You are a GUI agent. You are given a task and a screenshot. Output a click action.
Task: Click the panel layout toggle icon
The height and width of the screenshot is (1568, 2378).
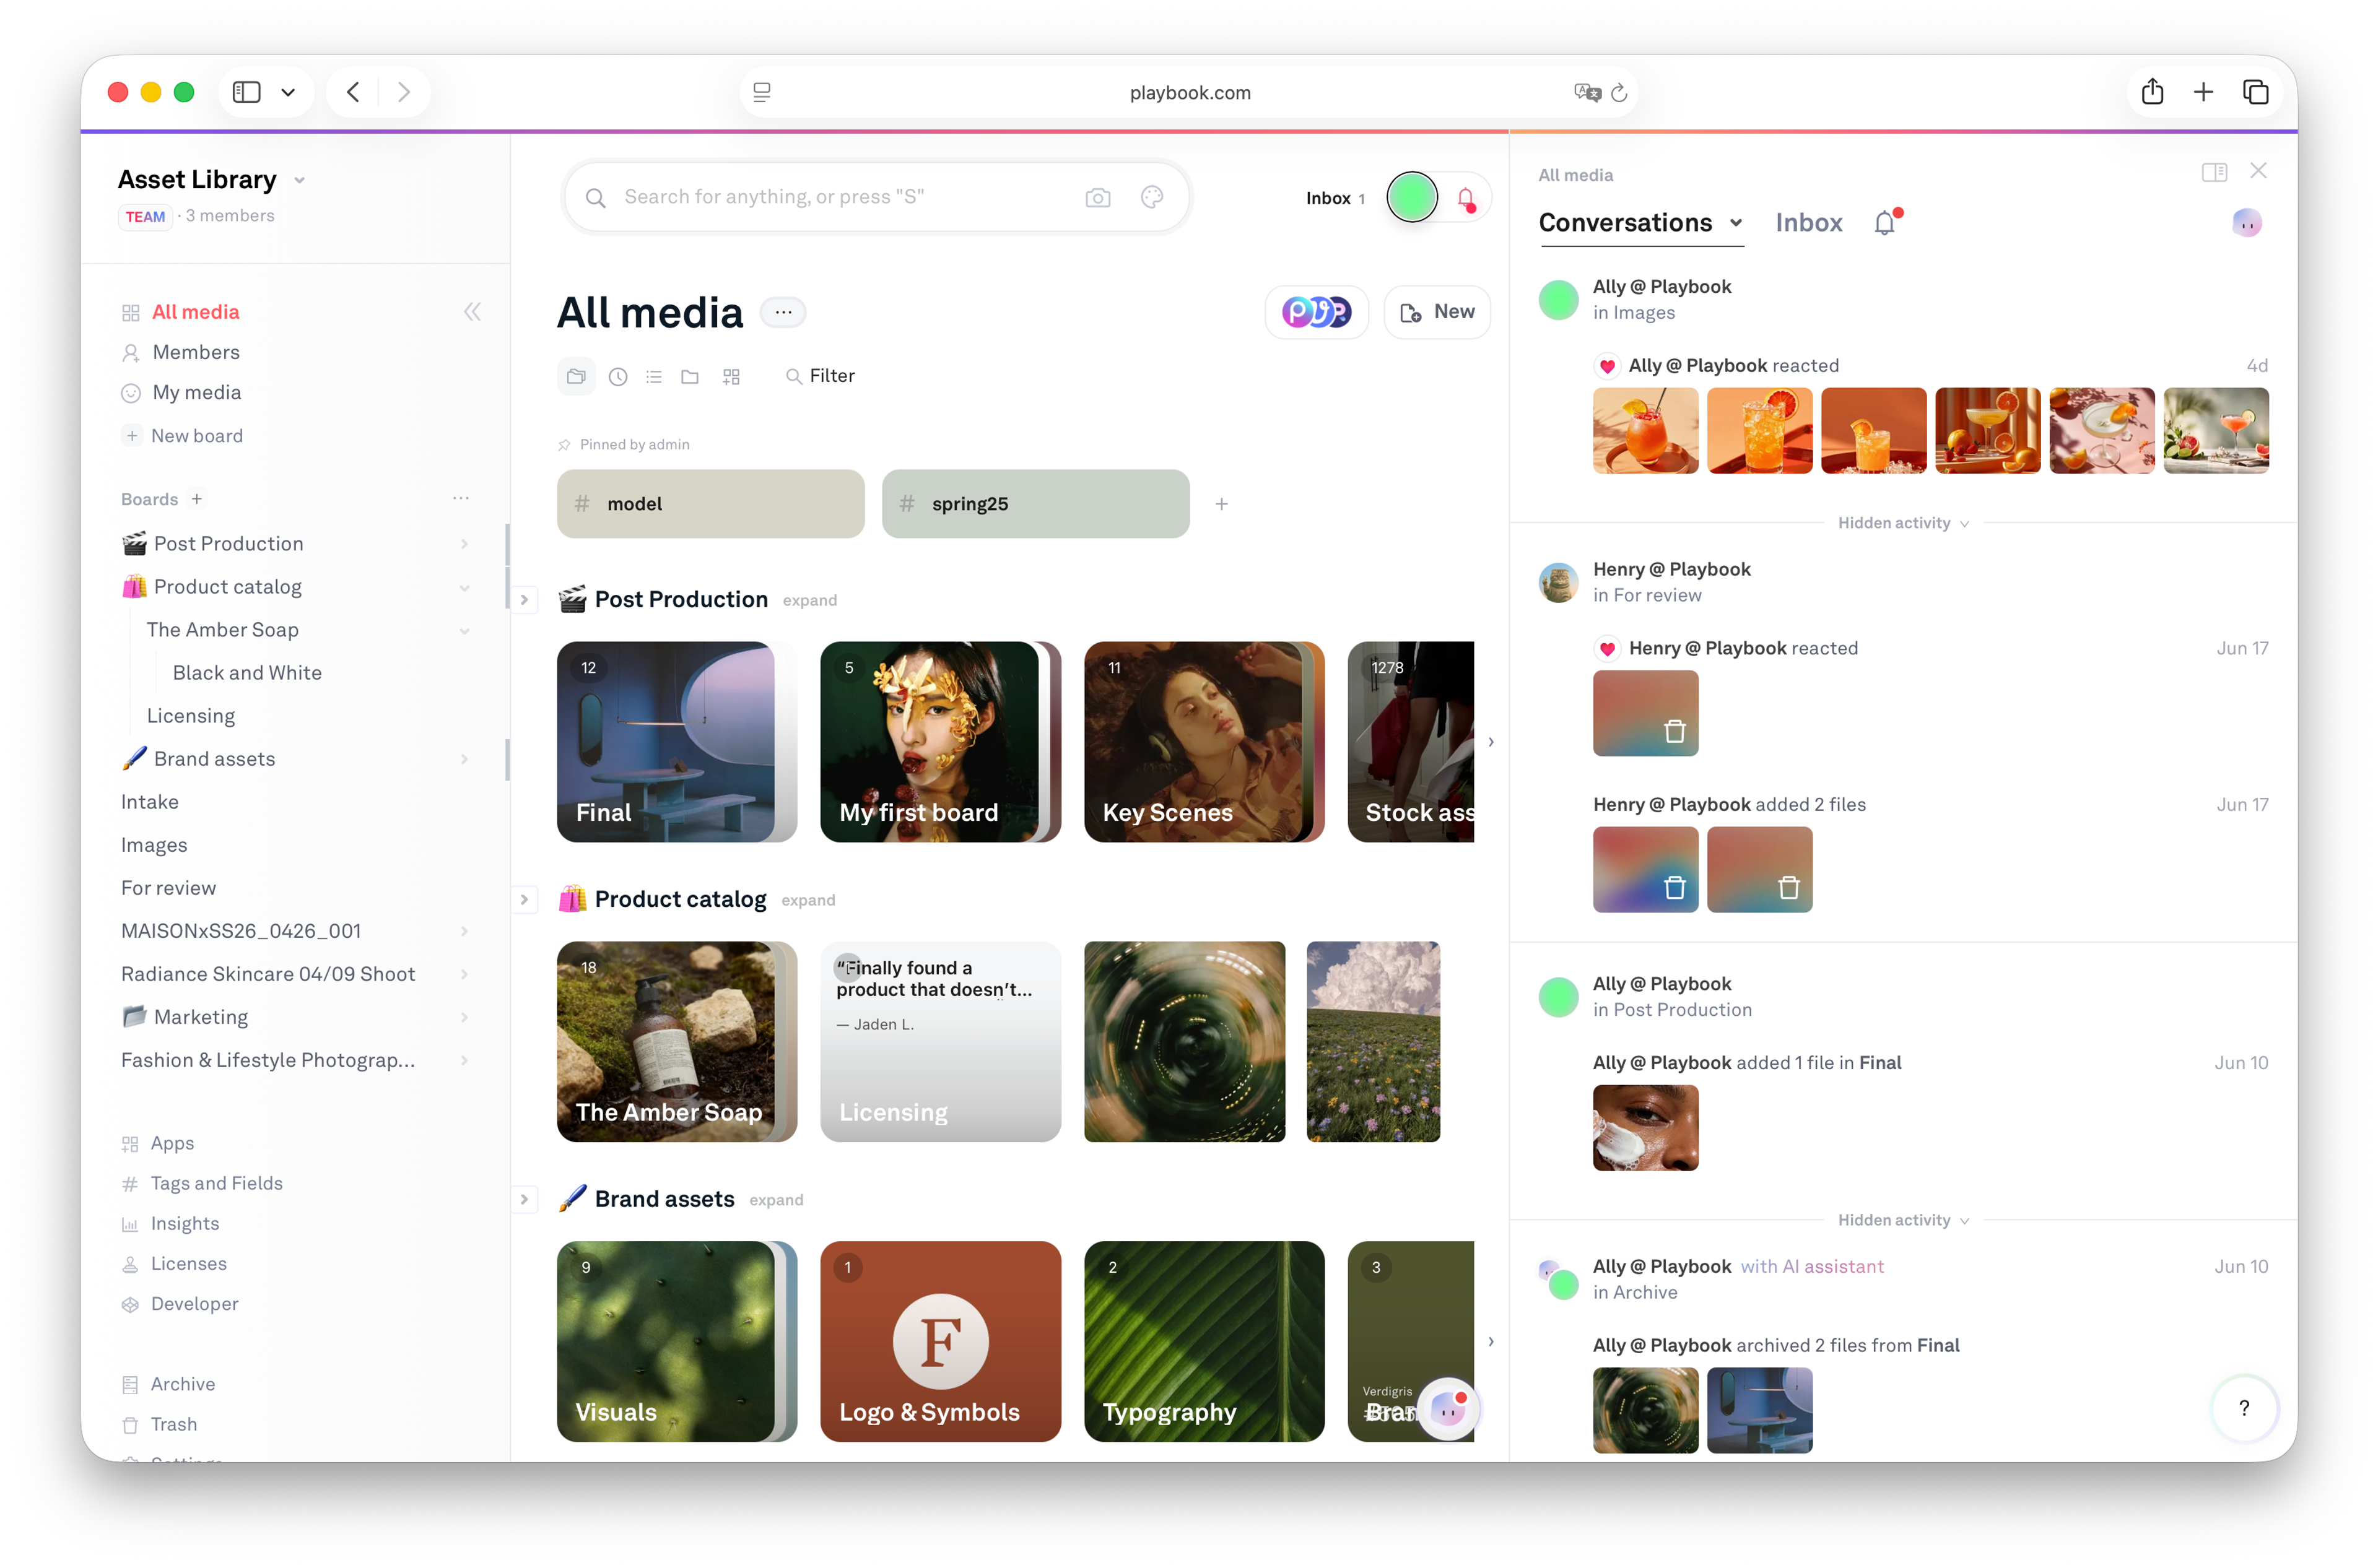2214,172
